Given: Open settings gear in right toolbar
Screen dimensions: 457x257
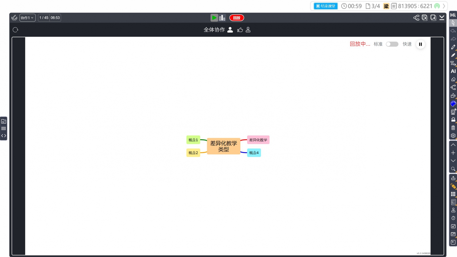Looking at the screenshot, I should 453,136.
